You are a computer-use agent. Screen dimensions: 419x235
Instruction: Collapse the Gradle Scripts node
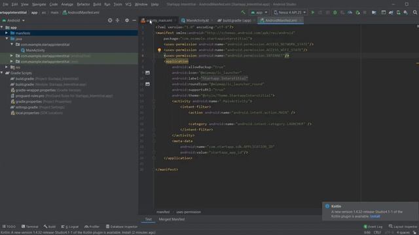click(2, 72)
